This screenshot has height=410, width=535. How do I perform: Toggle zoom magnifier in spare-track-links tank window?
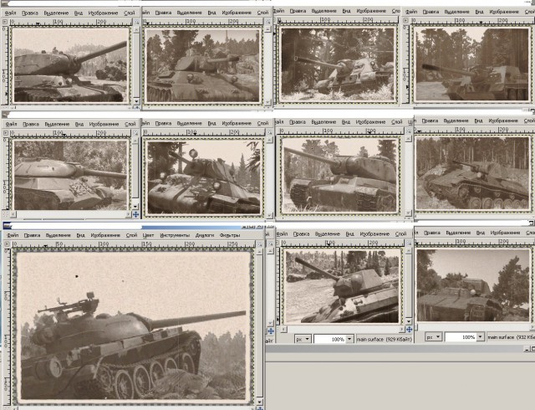click(x=136, y=132)
